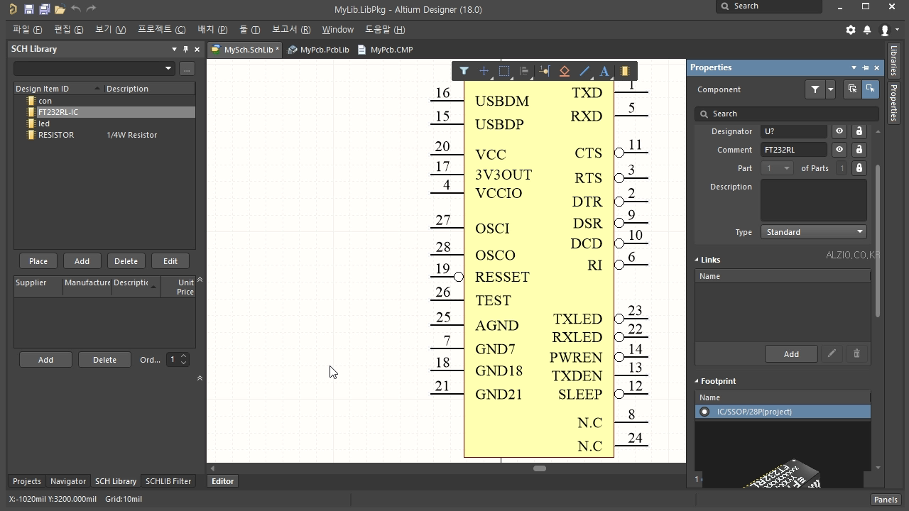This screenshot has width=909, height=511.
Task: Switch to the MyPcb.CMP tab
Action: (x=385, y=50)
